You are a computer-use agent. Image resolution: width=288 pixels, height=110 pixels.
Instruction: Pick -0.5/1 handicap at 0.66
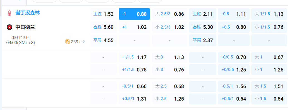click(x=134, y=86)
